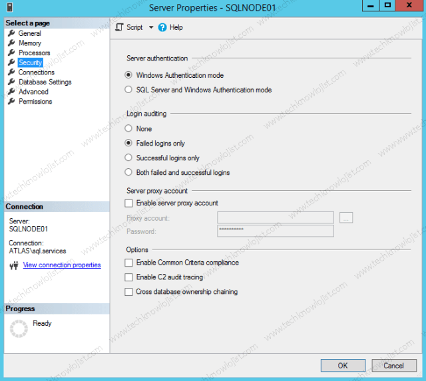Click the wrench icon beside Permissions
The image size is (426, 381).
[11, 101]
